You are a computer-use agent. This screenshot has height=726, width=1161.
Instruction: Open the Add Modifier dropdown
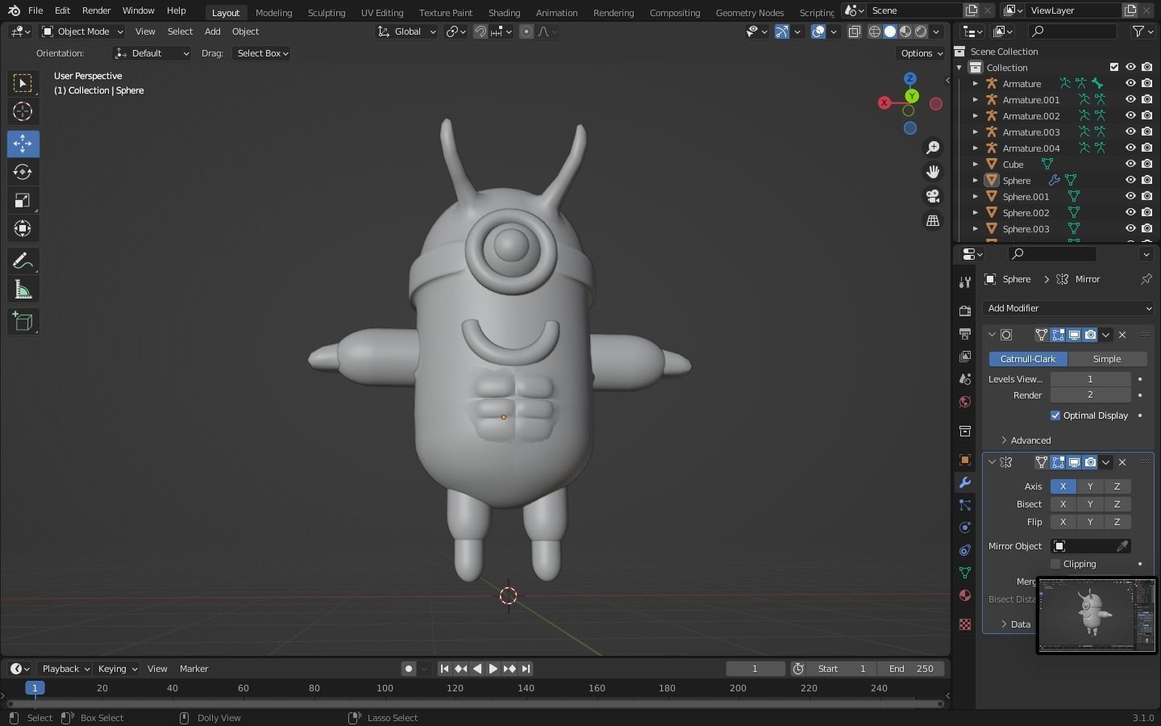coord(1068,308)
